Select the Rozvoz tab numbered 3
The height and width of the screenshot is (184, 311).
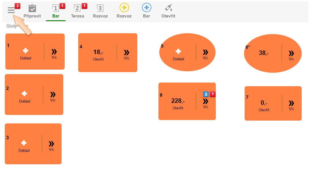100,11
